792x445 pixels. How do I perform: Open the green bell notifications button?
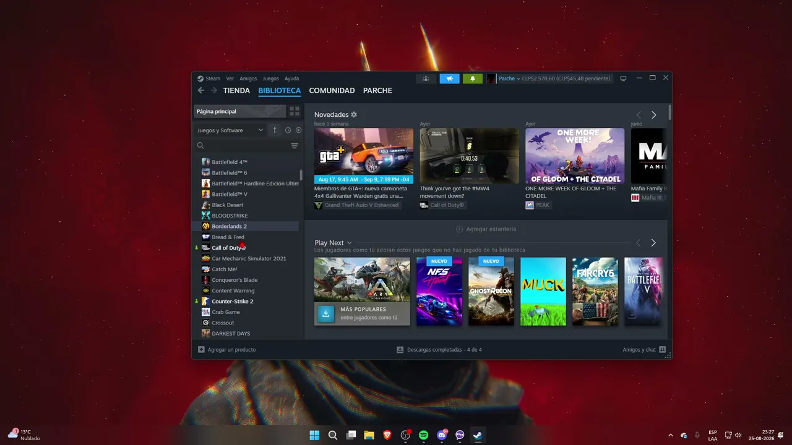[473, 78]
